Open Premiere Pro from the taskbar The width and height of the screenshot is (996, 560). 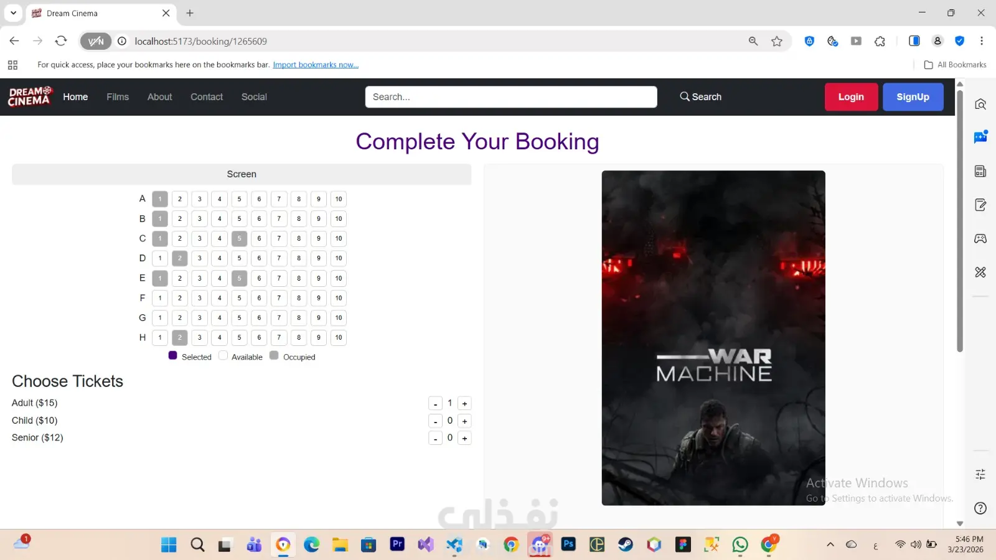coord(397,544)
